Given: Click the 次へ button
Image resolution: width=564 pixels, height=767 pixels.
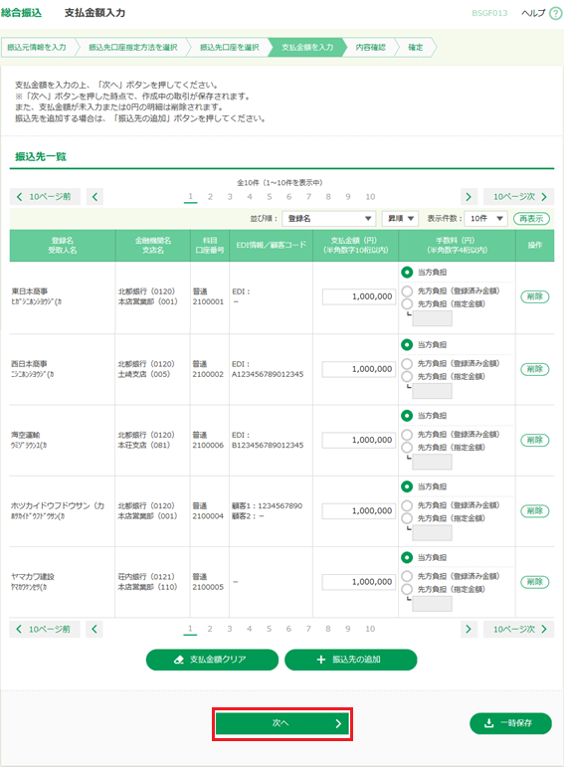Looking at the screenshot, I should pyautogui.click(x=282, y=723).
